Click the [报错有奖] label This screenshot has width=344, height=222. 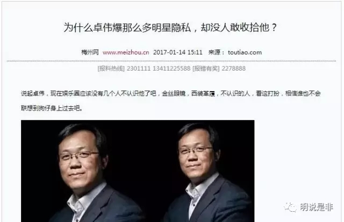click(206, 68)
